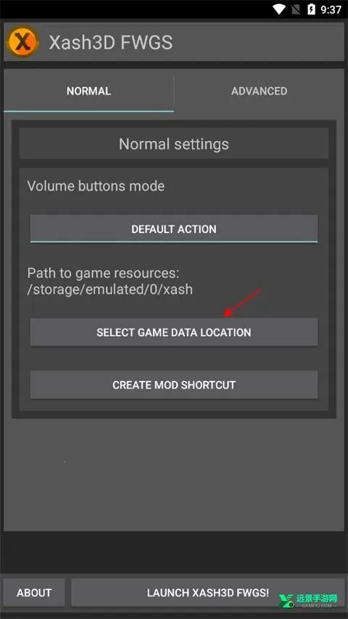Click the Chinese watermark site text
This screenshot has height=619, width=348.
(x=317, y=599)
